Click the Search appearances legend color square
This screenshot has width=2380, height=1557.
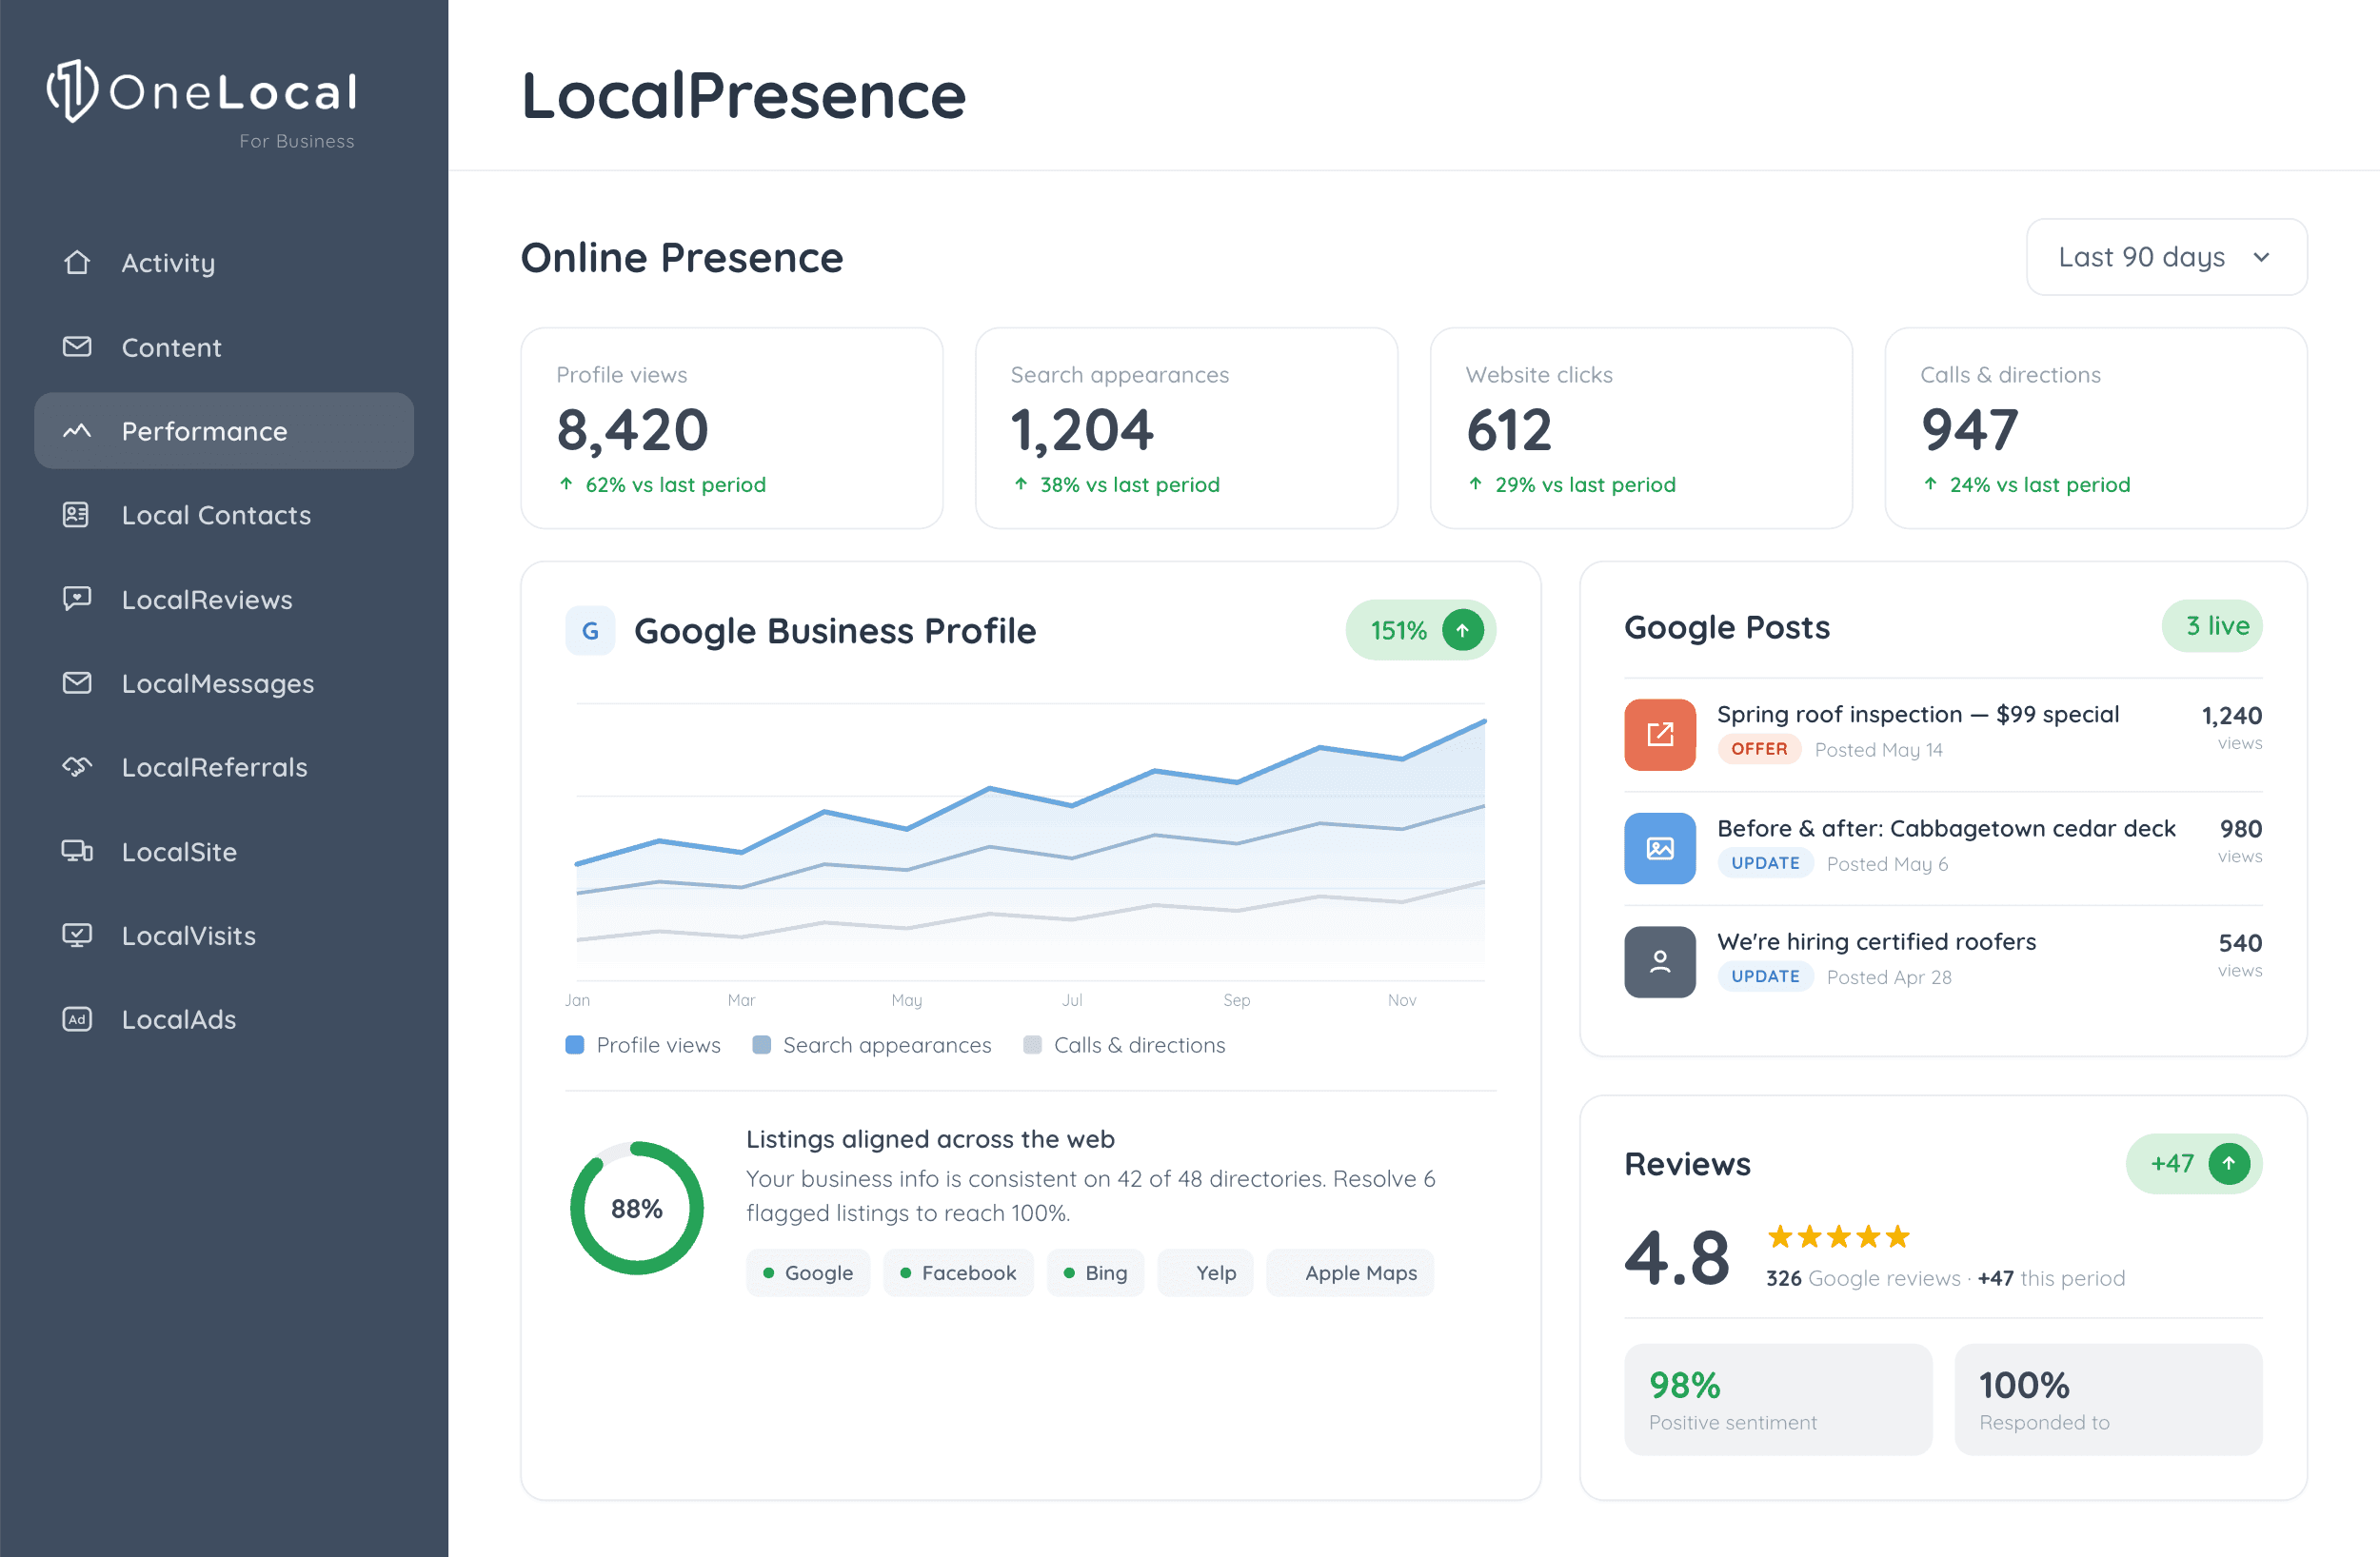coord(761,1045)
